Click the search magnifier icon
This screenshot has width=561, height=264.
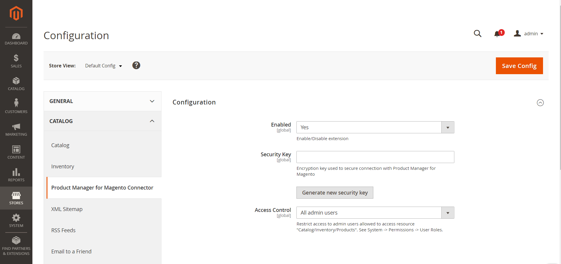tap(477, 34)
